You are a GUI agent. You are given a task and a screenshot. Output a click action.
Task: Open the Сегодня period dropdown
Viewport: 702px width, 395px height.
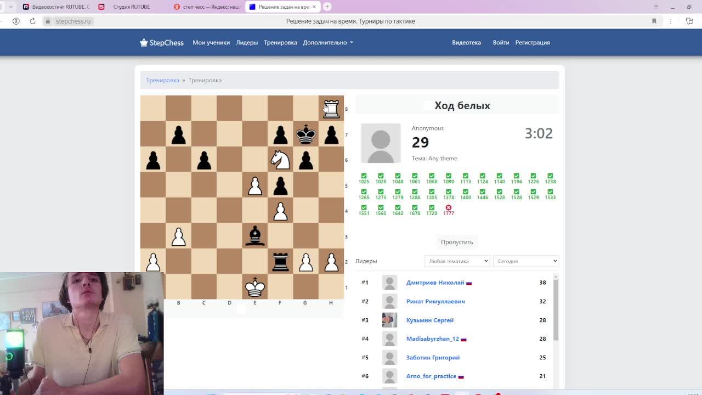(x=525, y=261)
